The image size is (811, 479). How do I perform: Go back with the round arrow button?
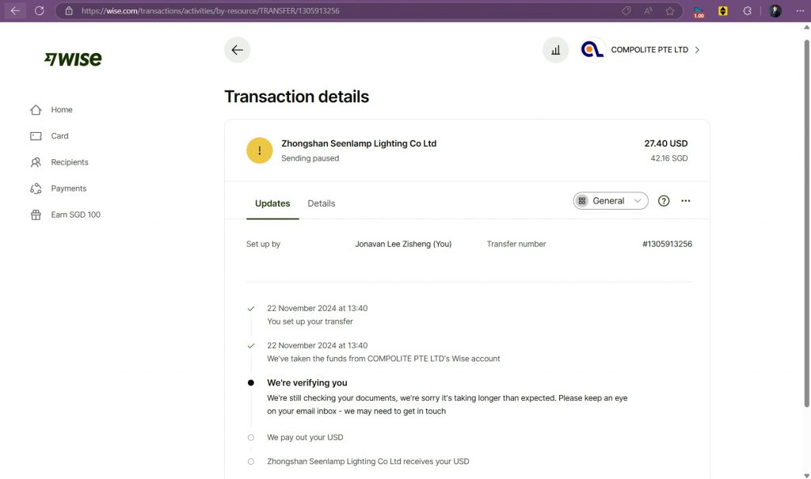point(237,50)
